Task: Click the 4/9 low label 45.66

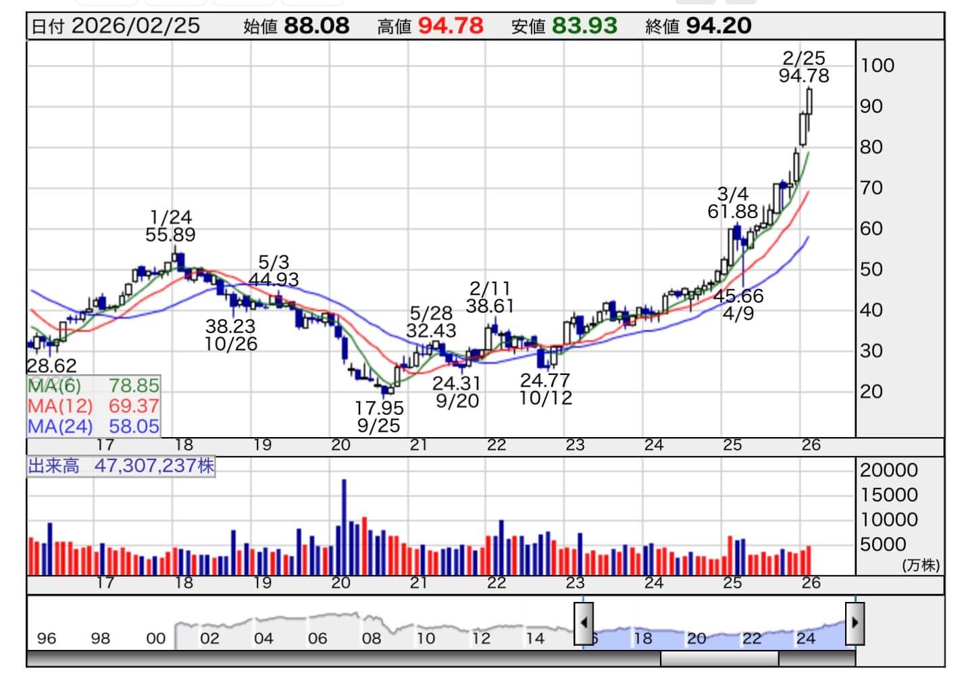Action: tap(738, 296)
